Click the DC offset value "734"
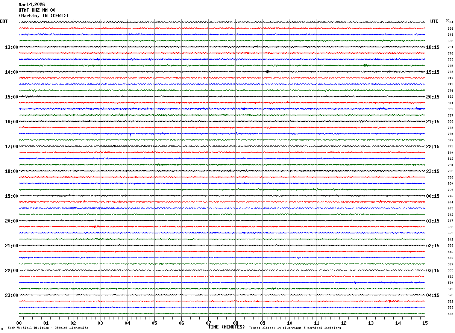455x333 pixels. click(x=450, y=47)
